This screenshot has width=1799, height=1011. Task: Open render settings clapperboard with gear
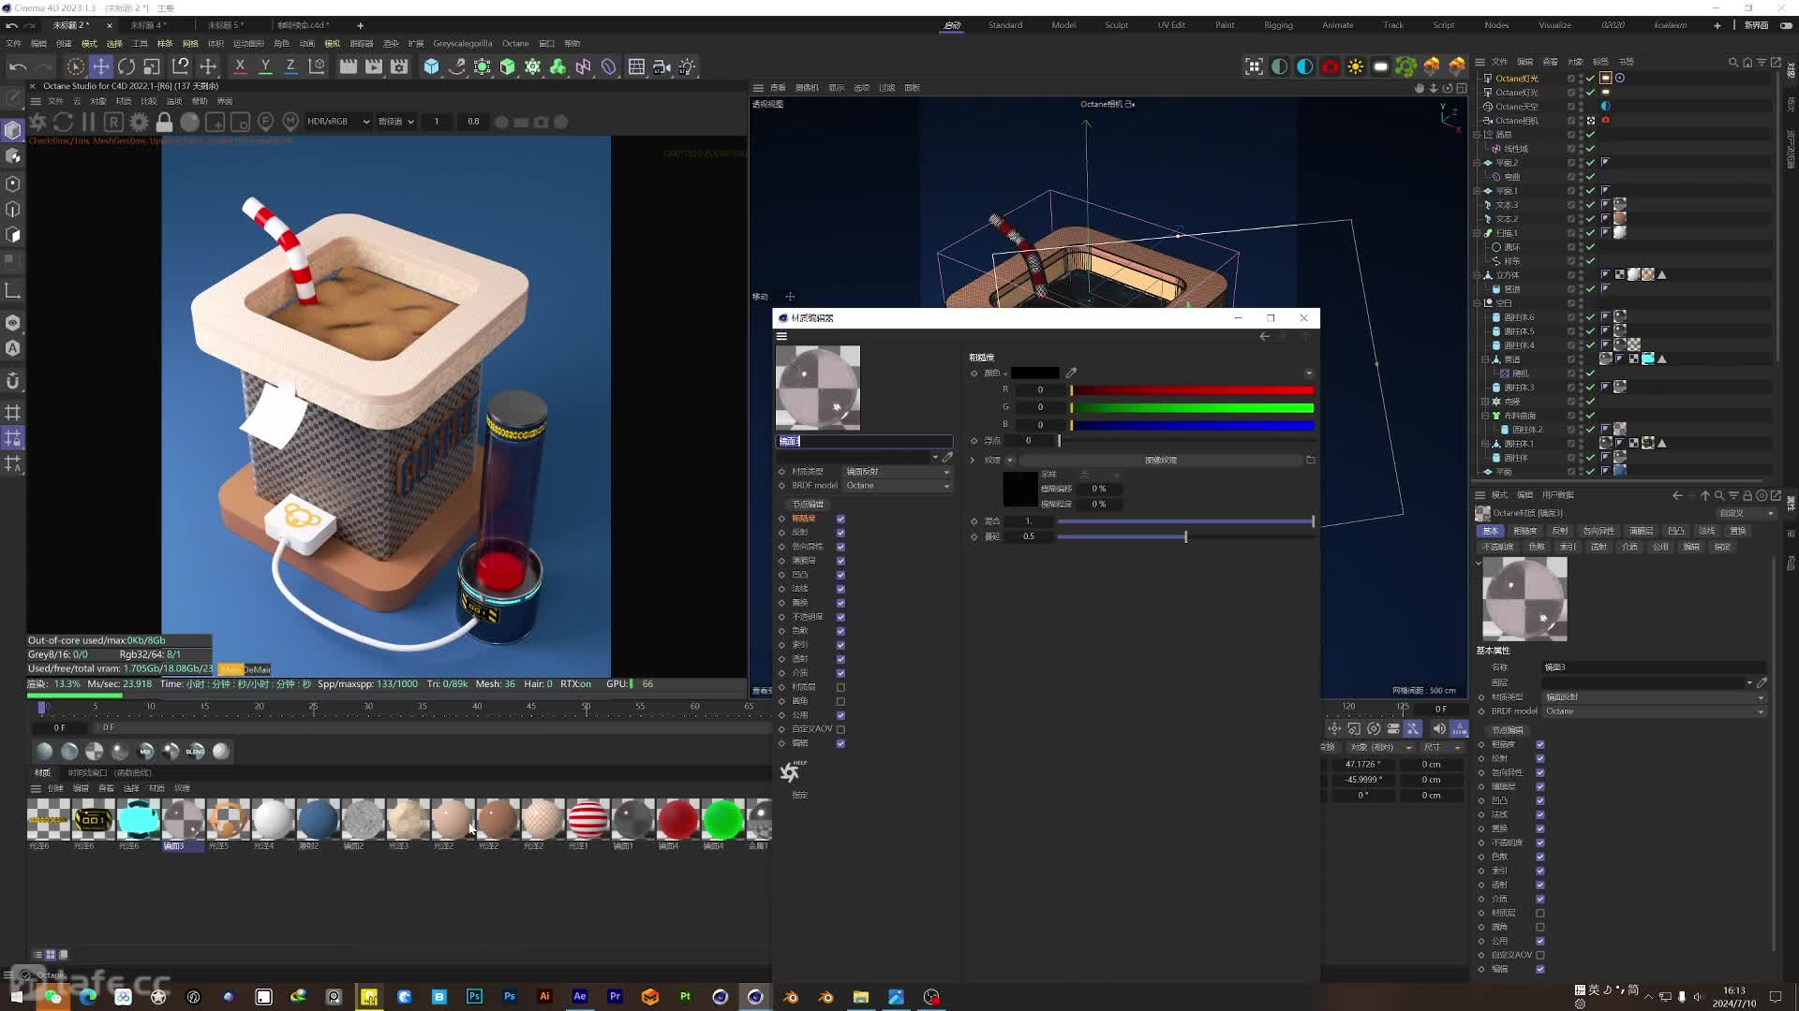coord(399,66)
